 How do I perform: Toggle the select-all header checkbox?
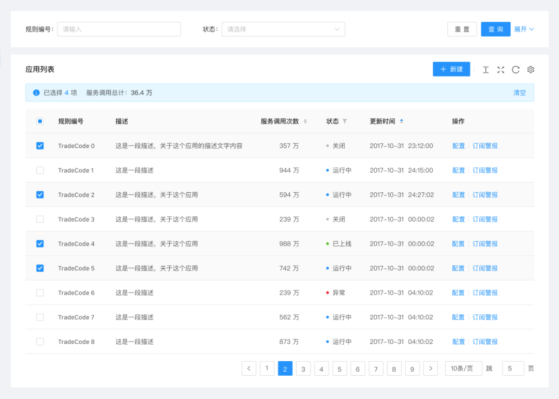tap(40, 121)
